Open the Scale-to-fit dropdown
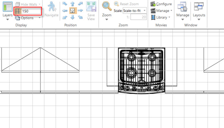 point(135,11)
